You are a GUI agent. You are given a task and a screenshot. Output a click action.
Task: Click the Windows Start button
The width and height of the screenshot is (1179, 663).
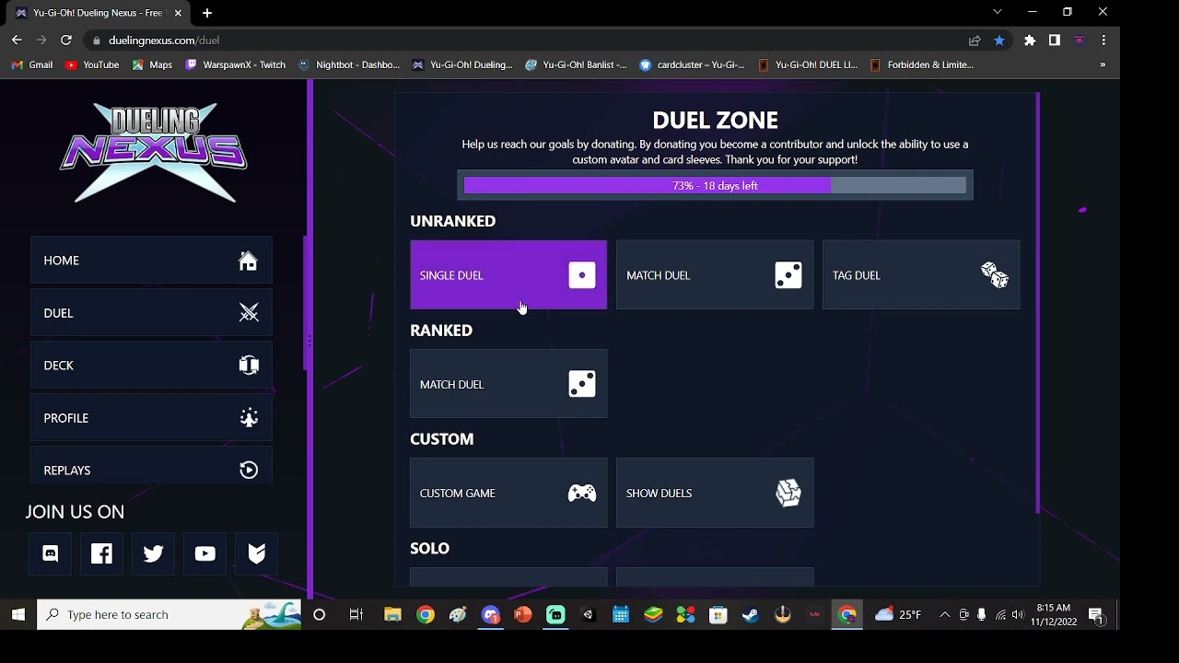(x=18, y=615)
